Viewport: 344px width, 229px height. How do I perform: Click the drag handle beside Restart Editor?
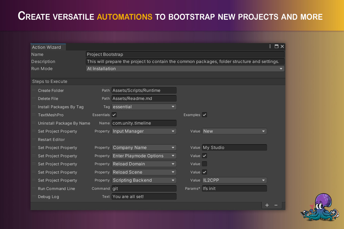pyautogui.click(x=34, y=139)
